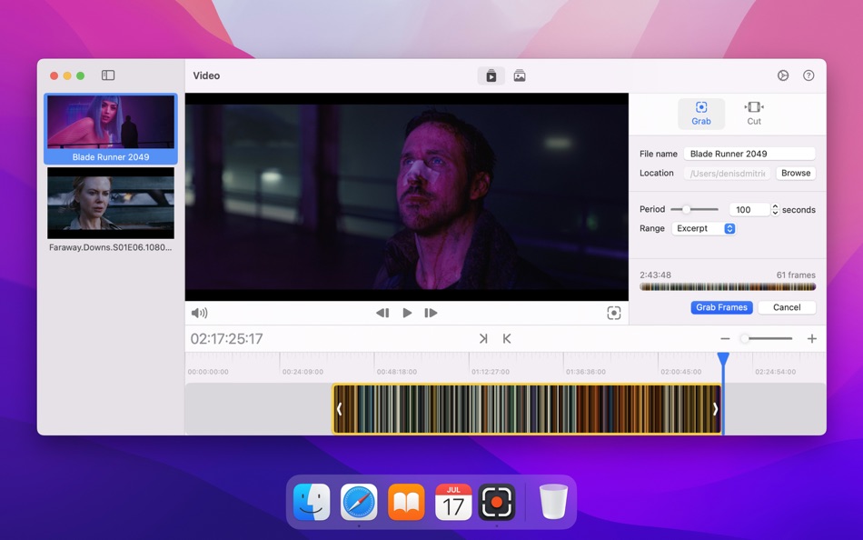Select the Blade Runner 2049 thumbnail
Image resolution: width=863 pixels, height=540 pixels.
(x=111, y=129)
